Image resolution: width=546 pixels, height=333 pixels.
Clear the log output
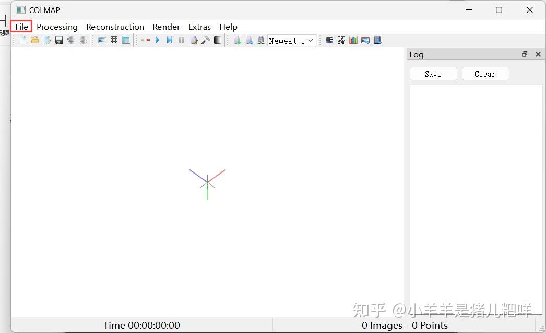(x=485, y=73)
